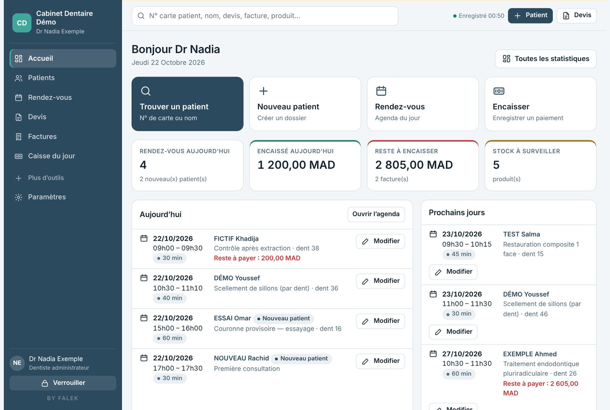This screenshot has width=610, height=410.
Task: Modify NOUVEAU Rachid's appointment
Action: pyautogui.click(x=380, y=361)
